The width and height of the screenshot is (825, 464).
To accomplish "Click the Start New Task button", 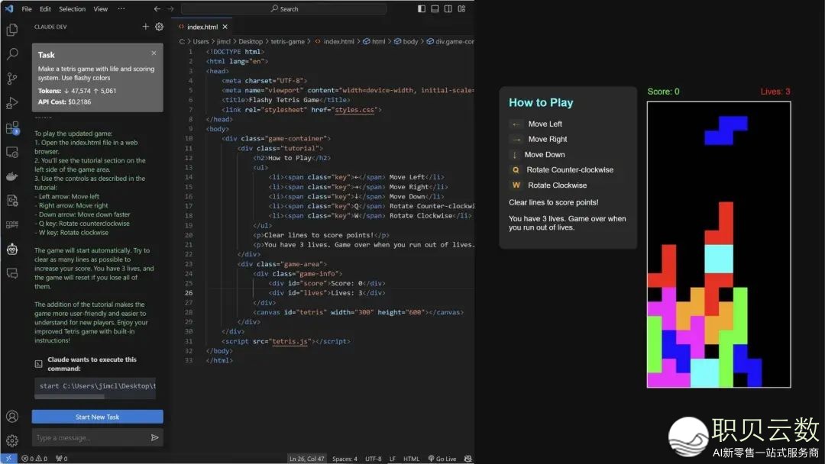I will point(97,417).
